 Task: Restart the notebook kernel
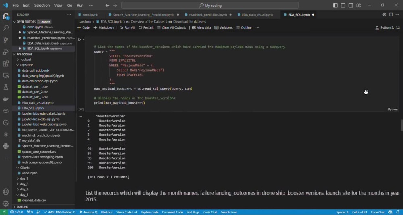tap(146, 27)
